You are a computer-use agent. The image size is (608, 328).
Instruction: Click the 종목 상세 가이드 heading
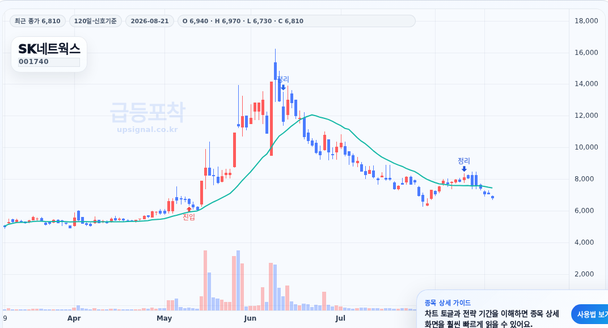click(447, 303)
